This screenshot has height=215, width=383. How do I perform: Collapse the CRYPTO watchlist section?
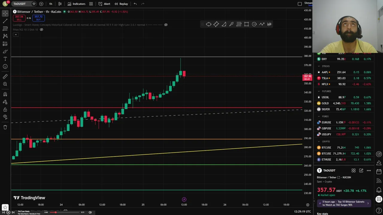pyautogui.click(x=319, y=142)
